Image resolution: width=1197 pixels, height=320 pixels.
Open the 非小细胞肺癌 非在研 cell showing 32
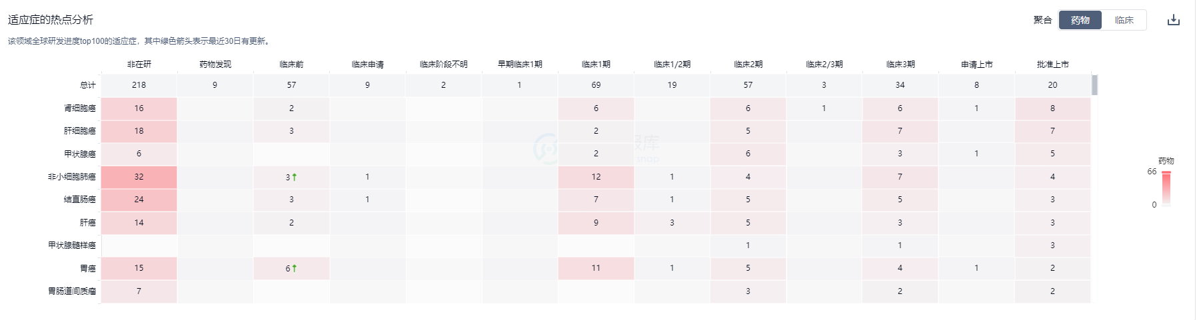[139, 177]
